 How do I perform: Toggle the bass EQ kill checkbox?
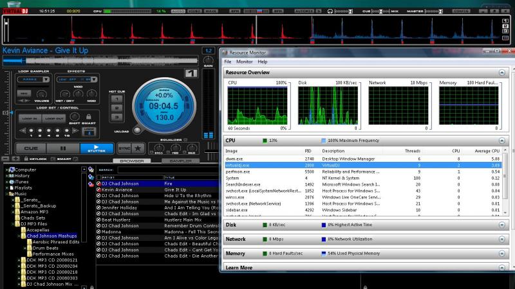coord(151,152)
